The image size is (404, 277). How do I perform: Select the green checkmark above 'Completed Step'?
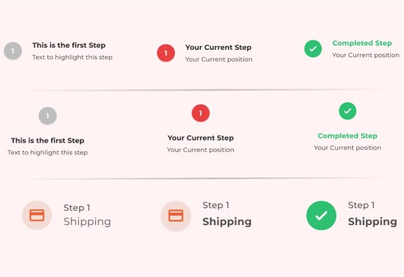coord(347,111)
